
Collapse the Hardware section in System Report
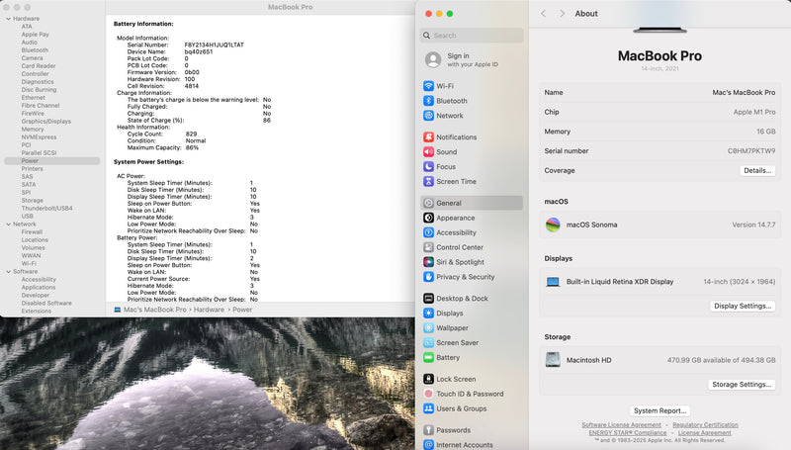9,19
